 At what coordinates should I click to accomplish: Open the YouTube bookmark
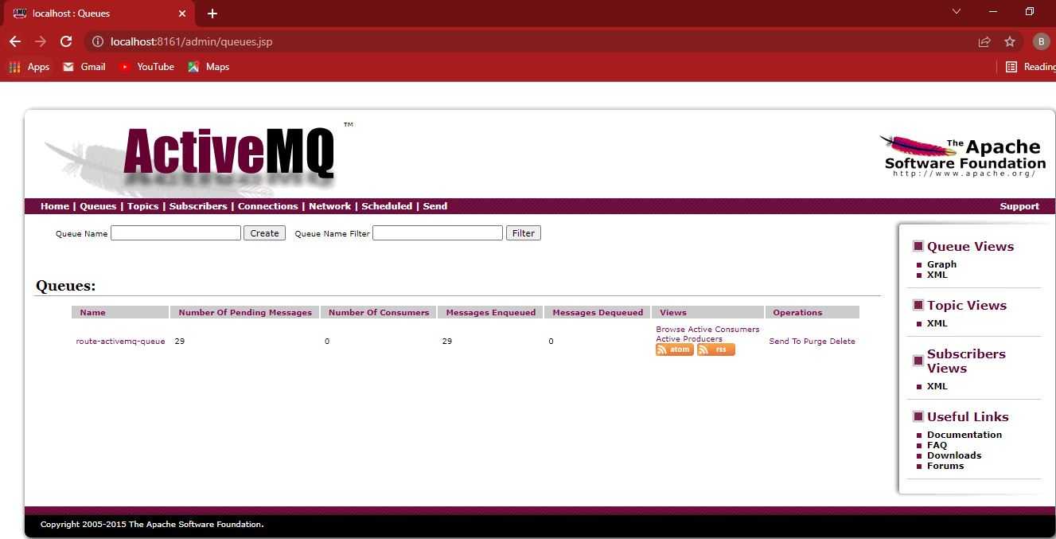coord(146,67)
